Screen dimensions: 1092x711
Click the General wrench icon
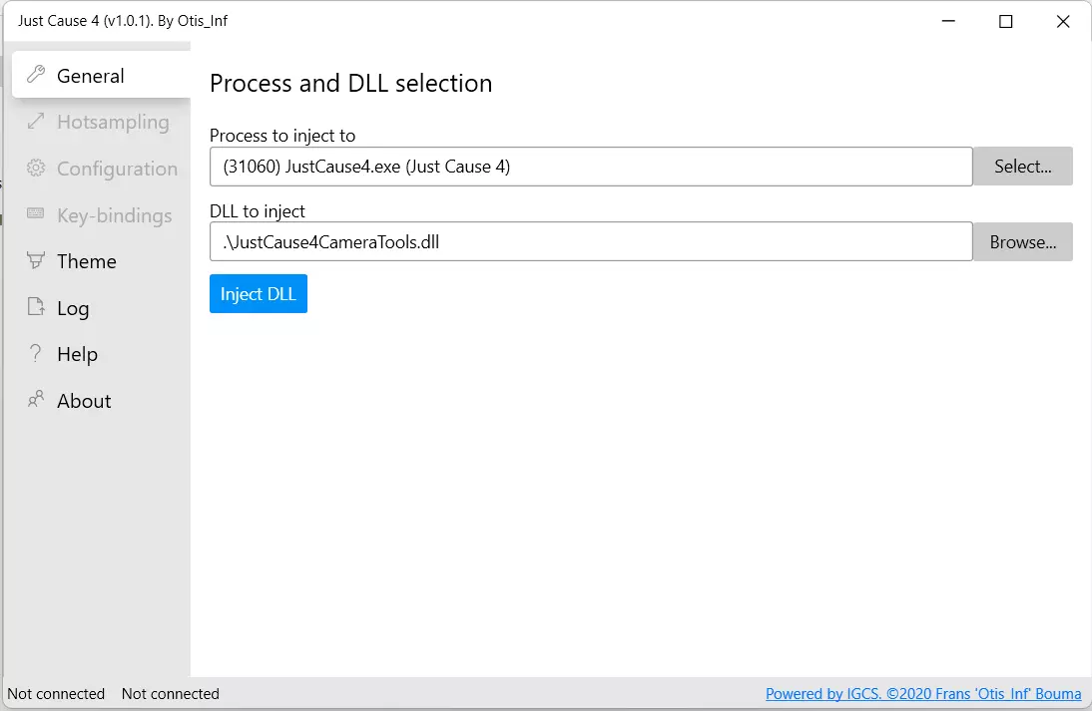click(x=36, y=75)
